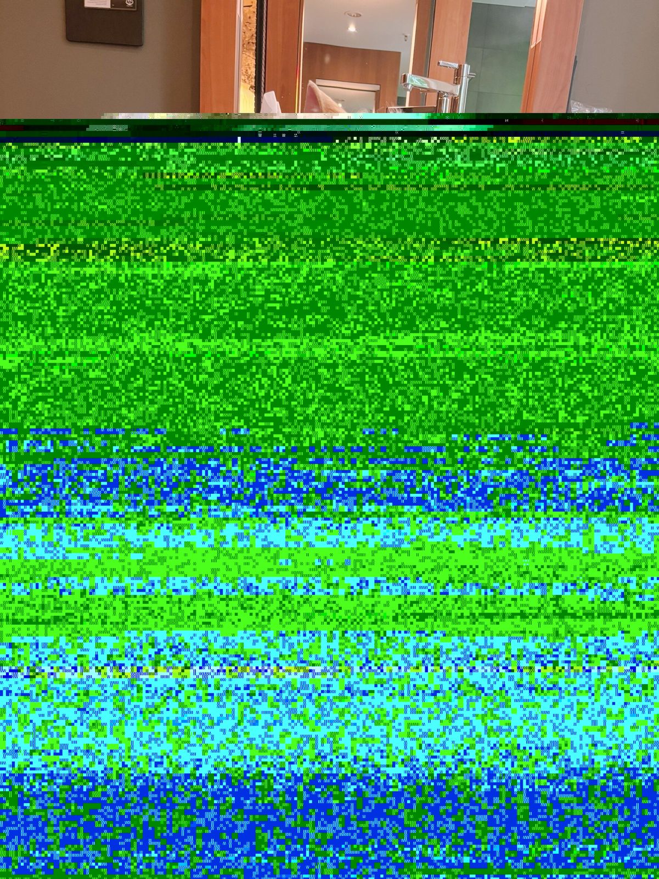Click the white tissue below the mirror
The height and width of the screenshot is (879, 659).
click(x=270, y=103)
